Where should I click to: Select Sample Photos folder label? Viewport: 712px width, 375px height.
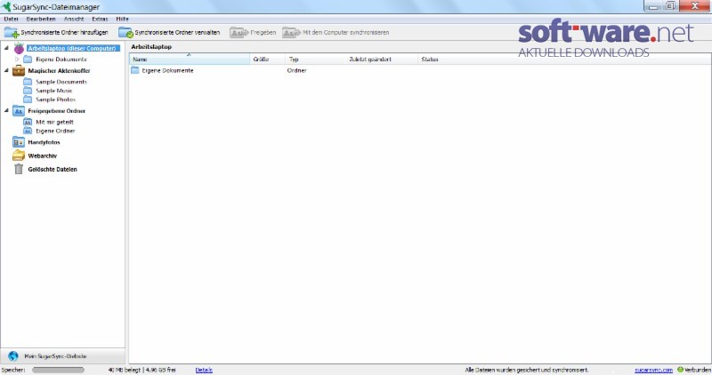(x=55, y=100)
